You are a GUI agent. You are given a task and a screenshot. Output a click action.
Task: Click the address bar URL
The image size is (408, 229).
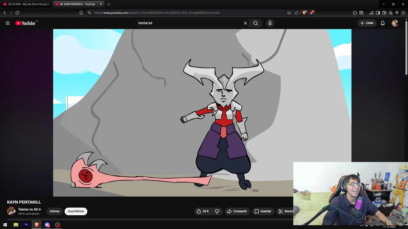pos(157,13)
